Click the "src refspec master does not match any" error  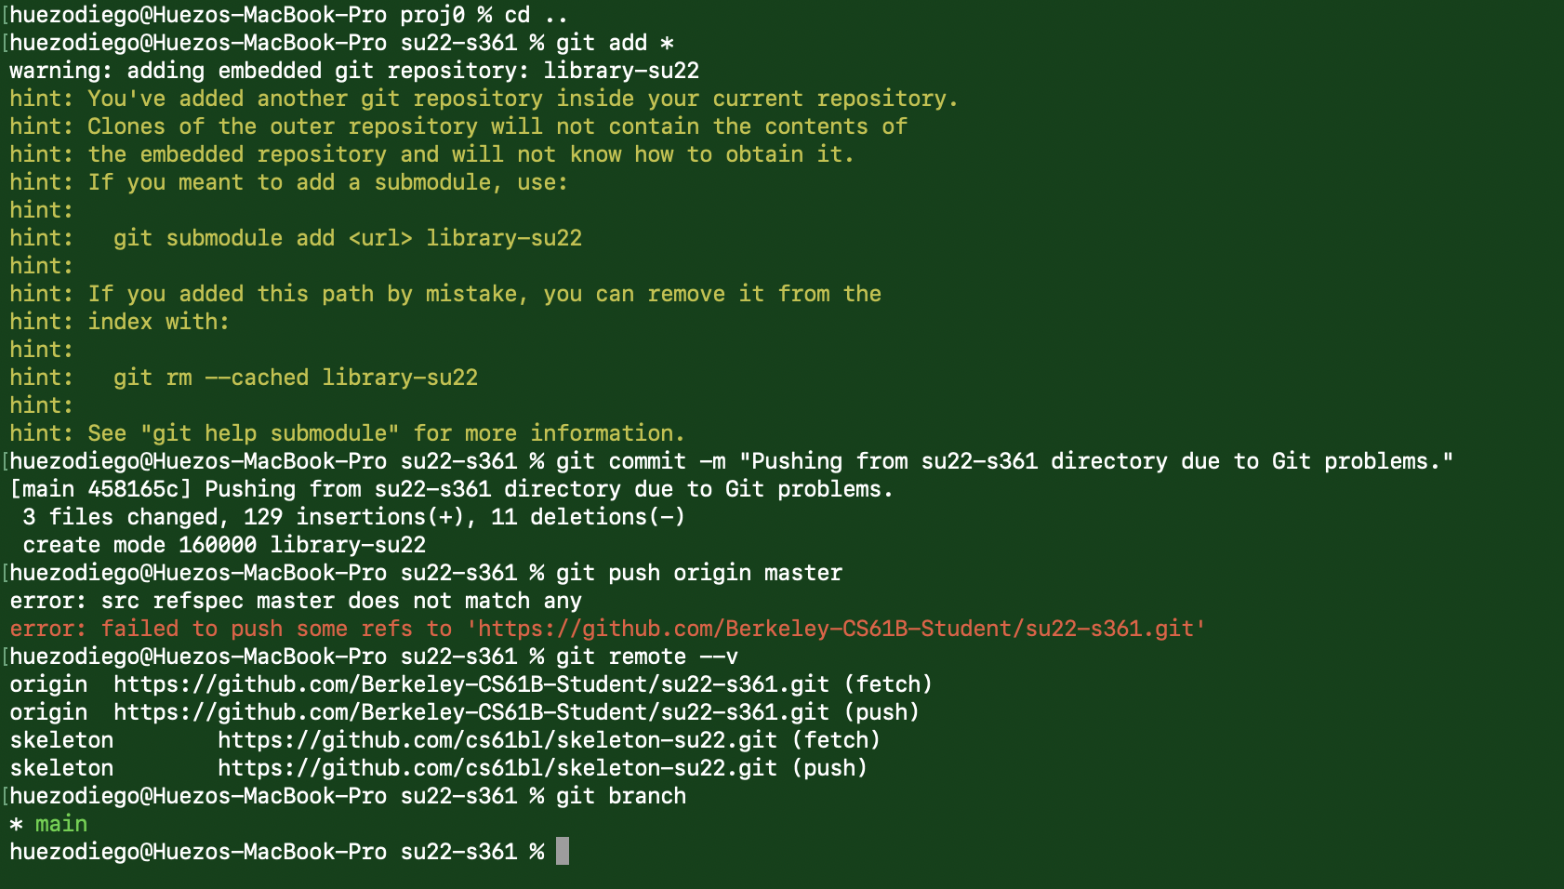click(x=295, y=601)
